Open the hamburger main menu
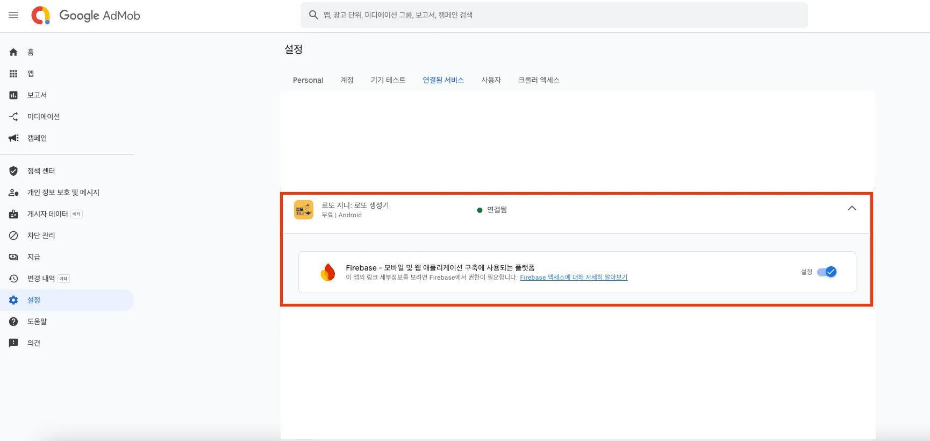The height and width of the screenshot is (441, 930). (x=13, y=15)
